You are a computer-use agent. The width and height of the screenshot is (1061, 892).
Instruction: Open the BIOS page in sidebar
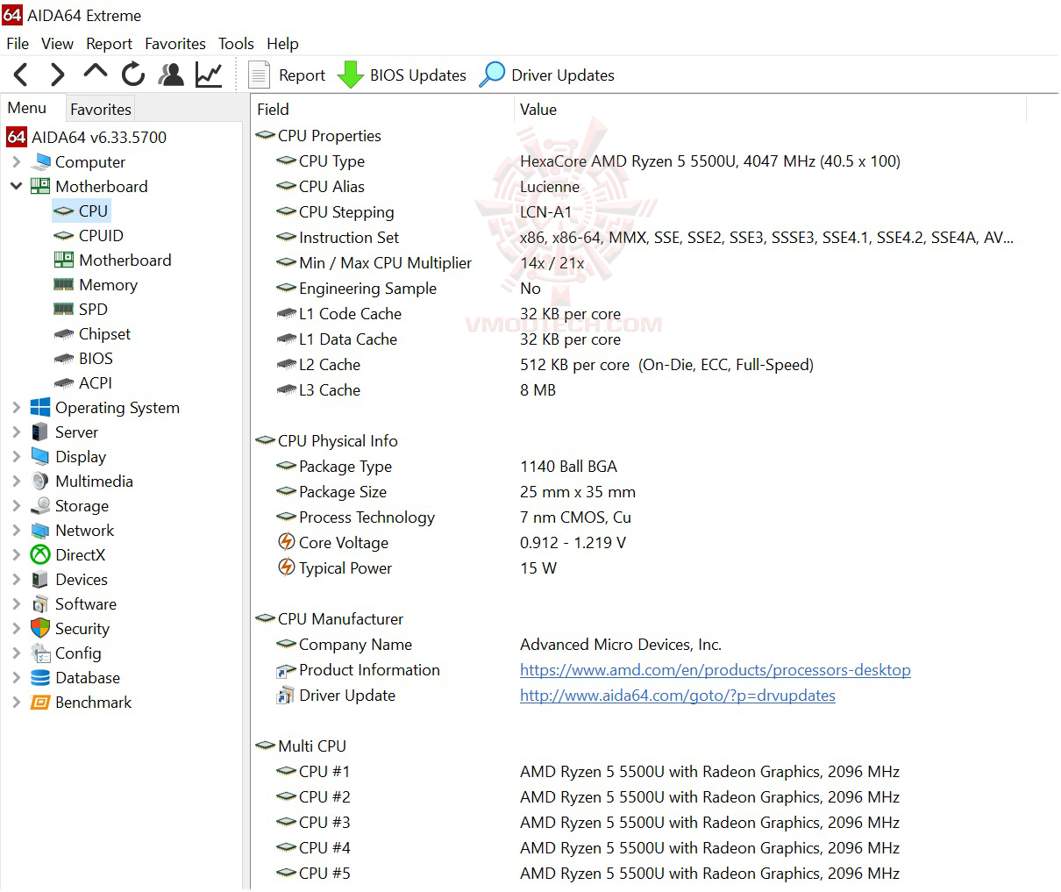84,358
